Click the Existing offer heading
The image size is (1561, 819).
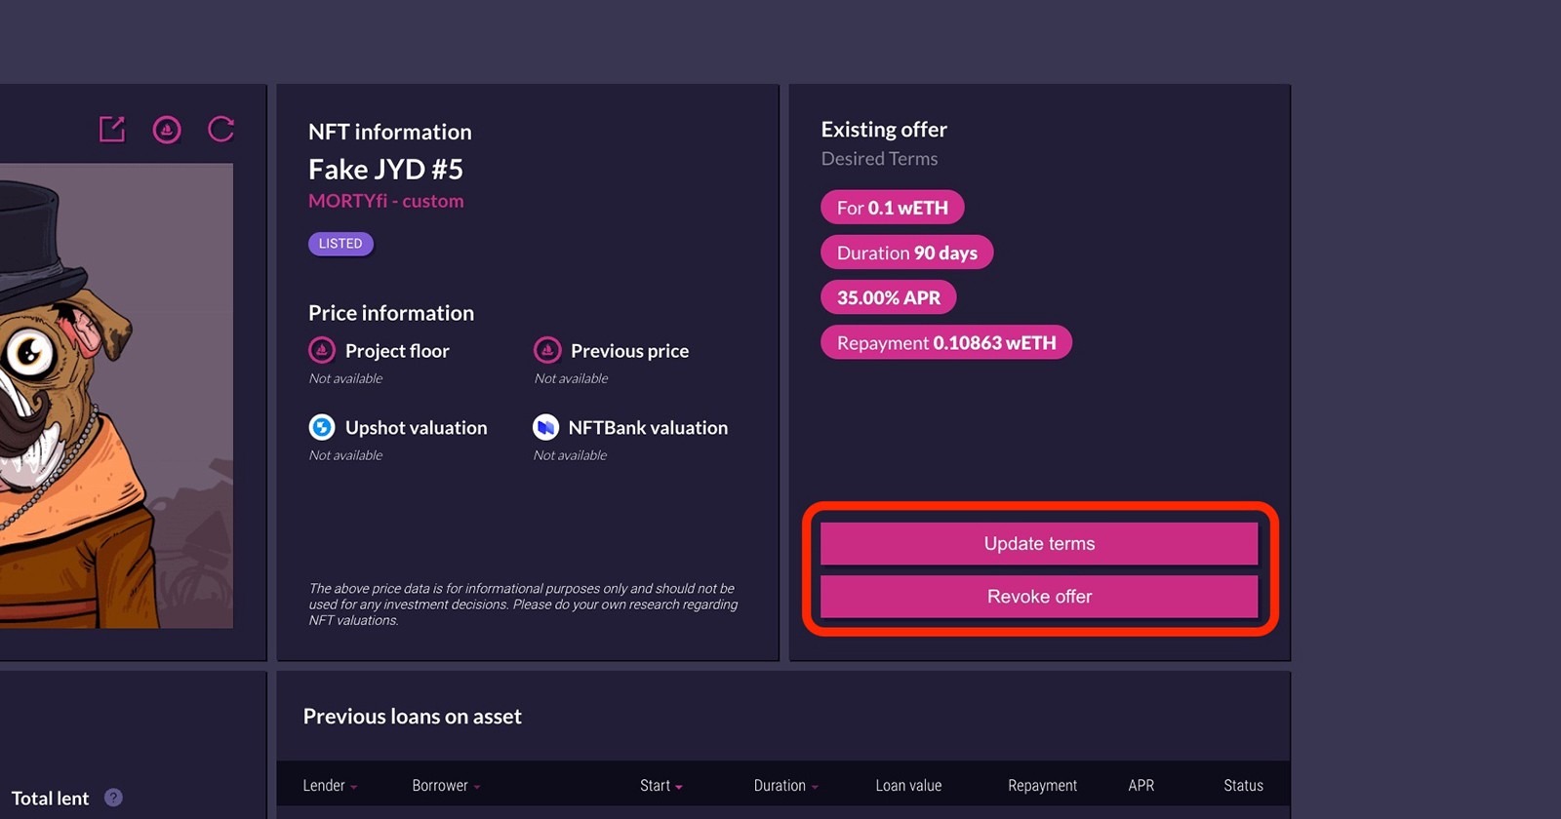pos(884,130)
